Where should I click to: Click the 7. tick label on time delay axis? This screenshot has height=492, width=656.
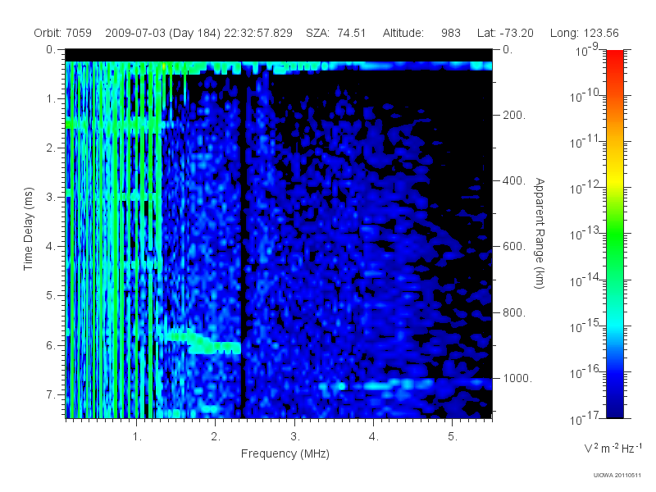[51, 394]
